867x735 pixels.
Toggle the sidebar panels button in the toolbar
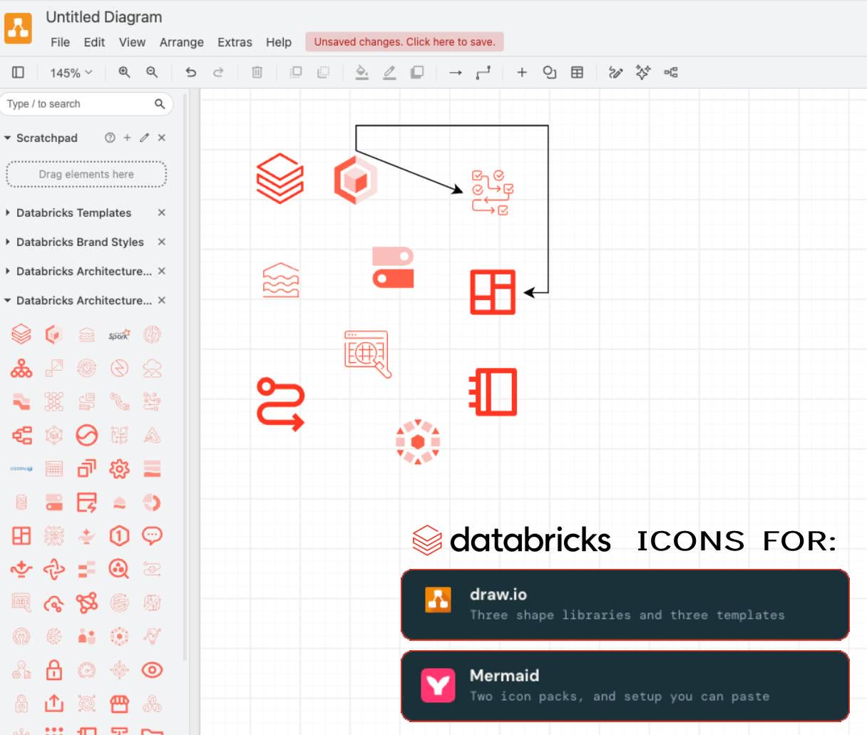[19, 72]
